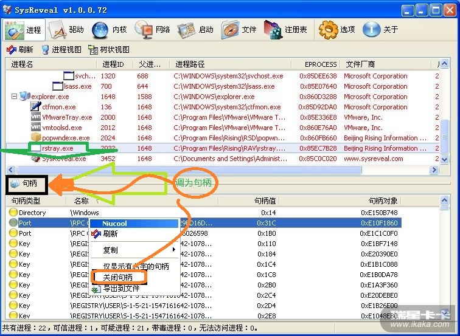
Task: Click handle list scroll-up arrow
Action: point(444,201)
